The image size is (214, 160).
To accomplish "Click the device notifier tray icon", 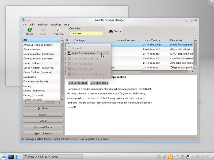I will pos(188,157).
